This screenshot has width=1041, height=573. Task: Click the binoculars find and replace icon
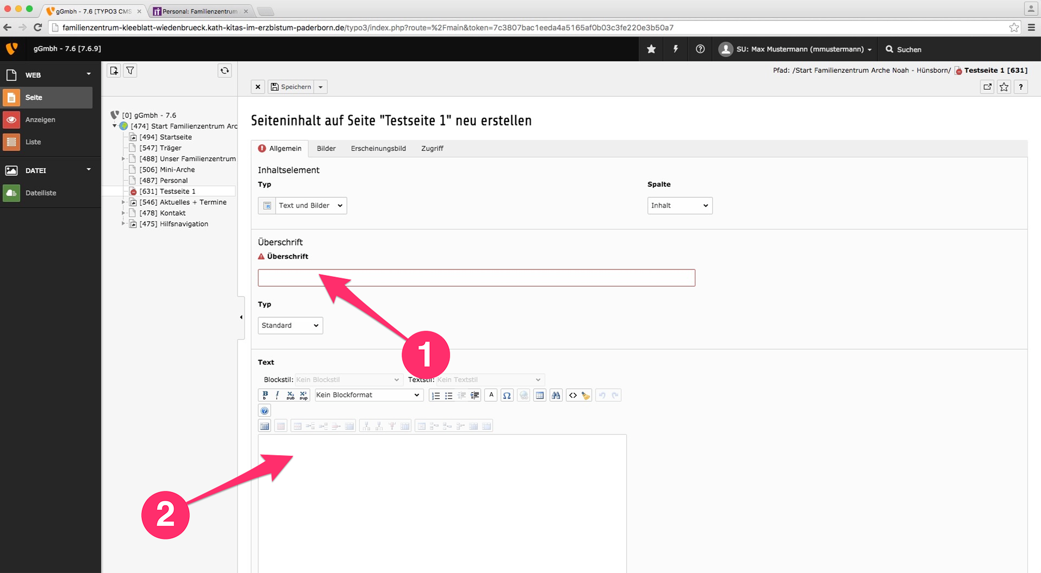[x=556, y=395]
